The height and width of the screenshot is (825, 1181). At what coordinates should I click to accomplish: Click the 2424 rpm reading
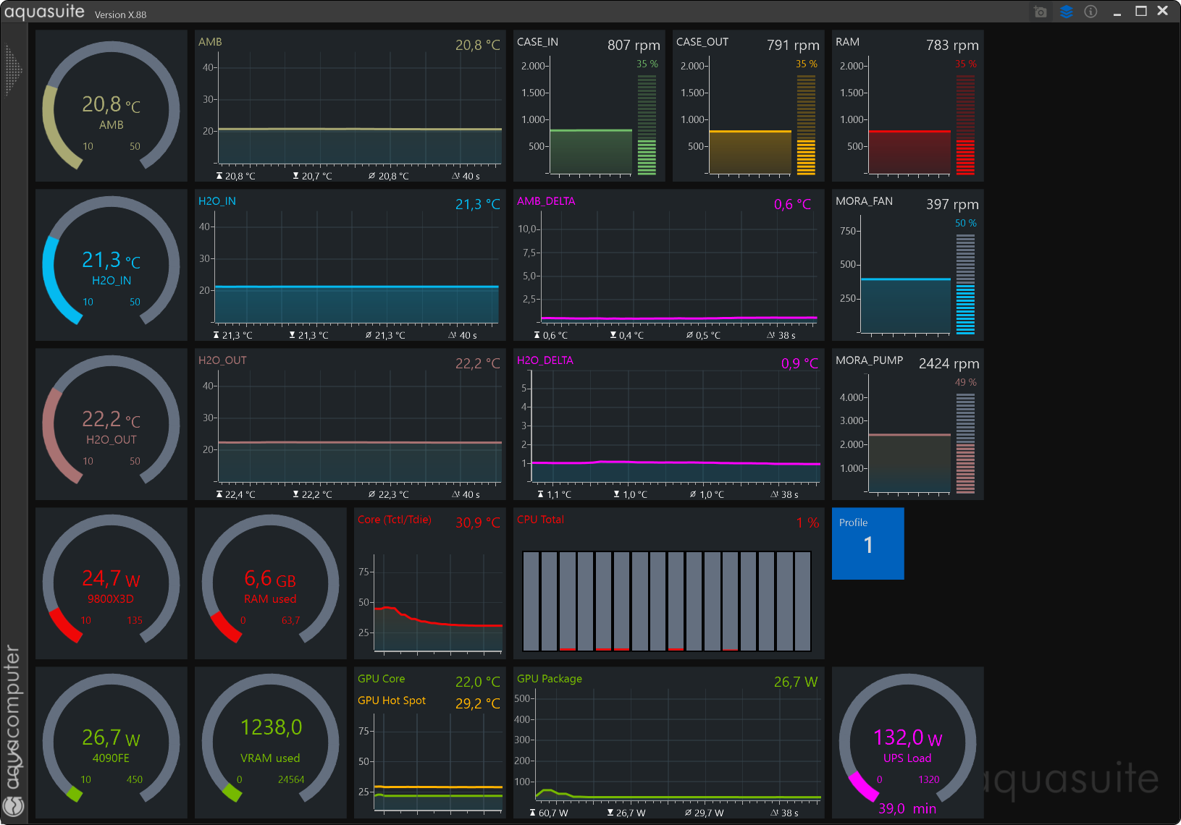(x=949, y=363)
